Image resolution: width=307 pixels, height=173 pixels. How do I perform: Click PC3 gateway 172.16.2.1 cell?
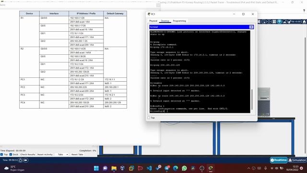pos(115,95)
